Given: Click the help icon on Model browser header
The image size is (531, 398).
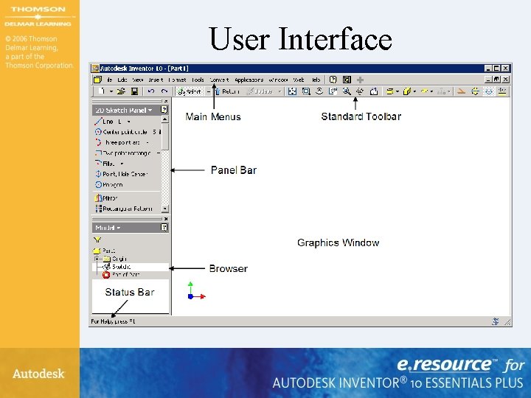Looking at the screenshot, I should [x=164, y=228].
